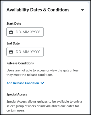Select the 'select group of users' line

[43, 106]
